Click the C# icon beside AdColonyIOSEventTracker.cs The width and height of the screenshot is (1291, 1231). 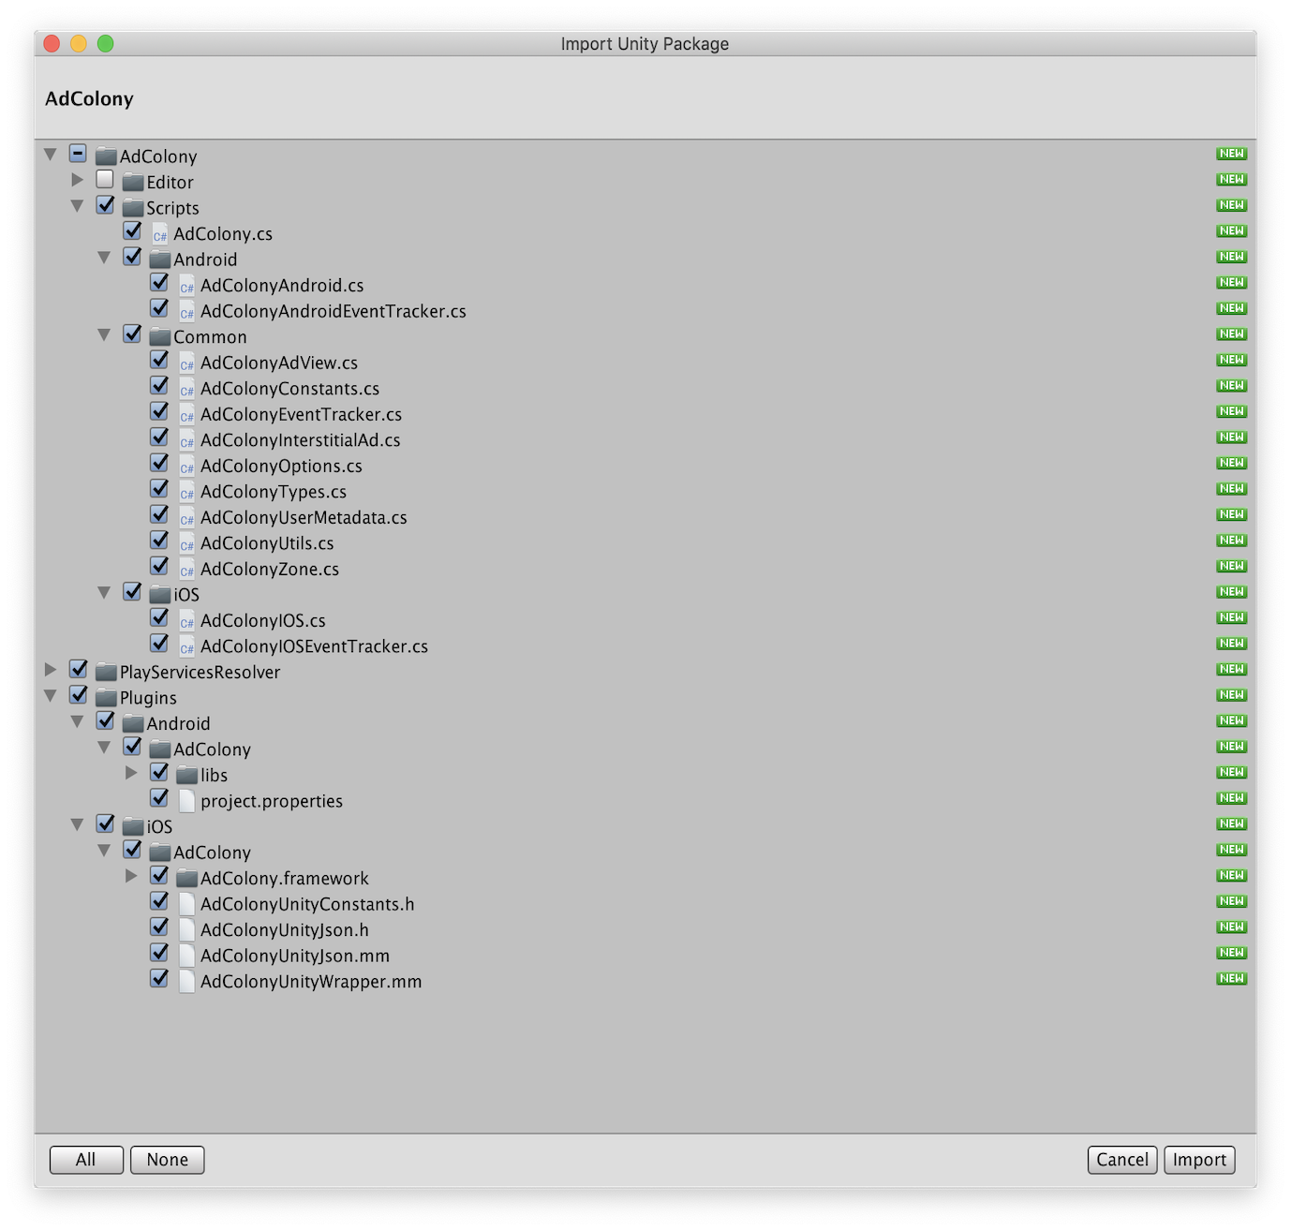(187, 646)
